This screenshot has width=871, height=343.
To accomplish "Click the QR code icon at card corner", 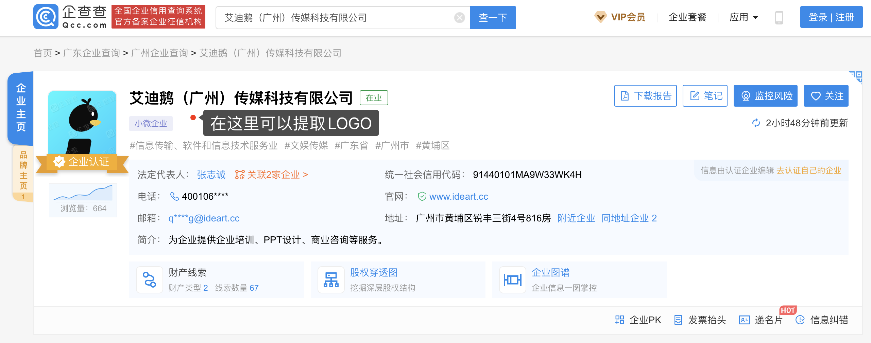I will coord(856,77).
